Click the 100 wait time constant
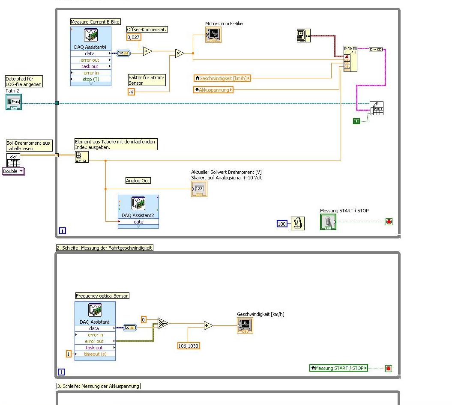Image resolution: width=452 pixels, height=405 pixels. point(282,224)
